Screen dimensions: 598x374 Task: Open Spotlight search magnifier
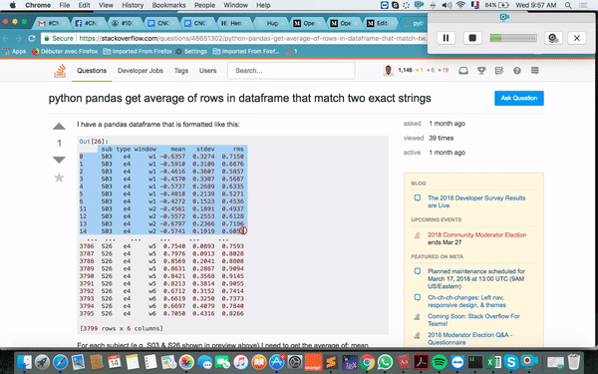click(568, 5)
